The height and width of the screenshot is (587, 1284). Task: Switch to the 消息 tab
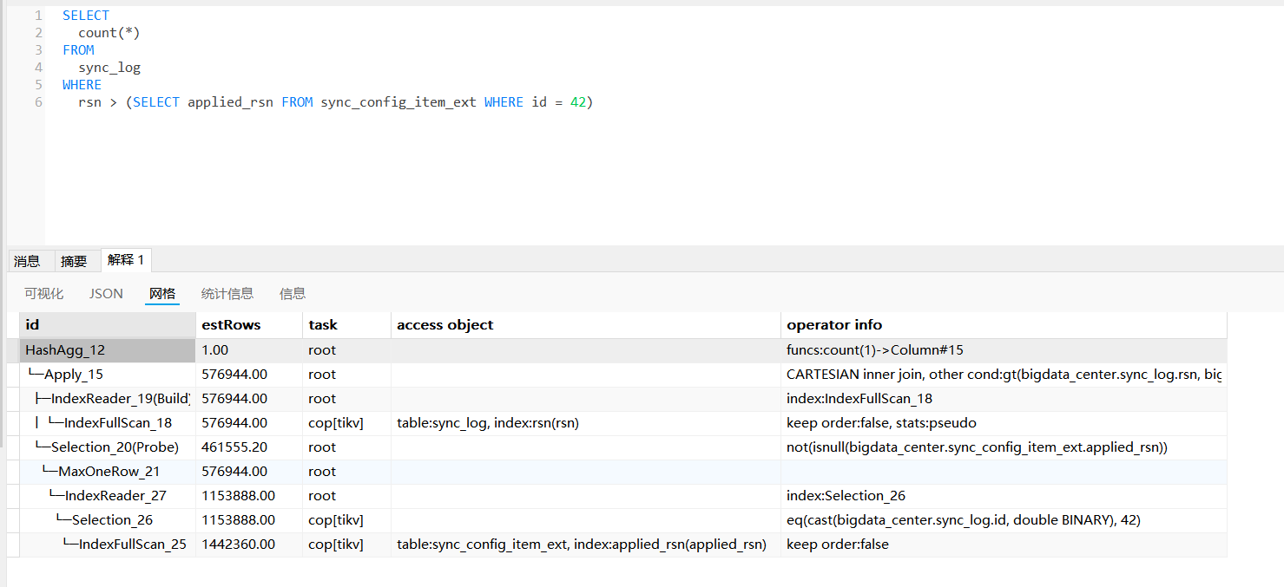pyautogui.click(x=27, y=261)
